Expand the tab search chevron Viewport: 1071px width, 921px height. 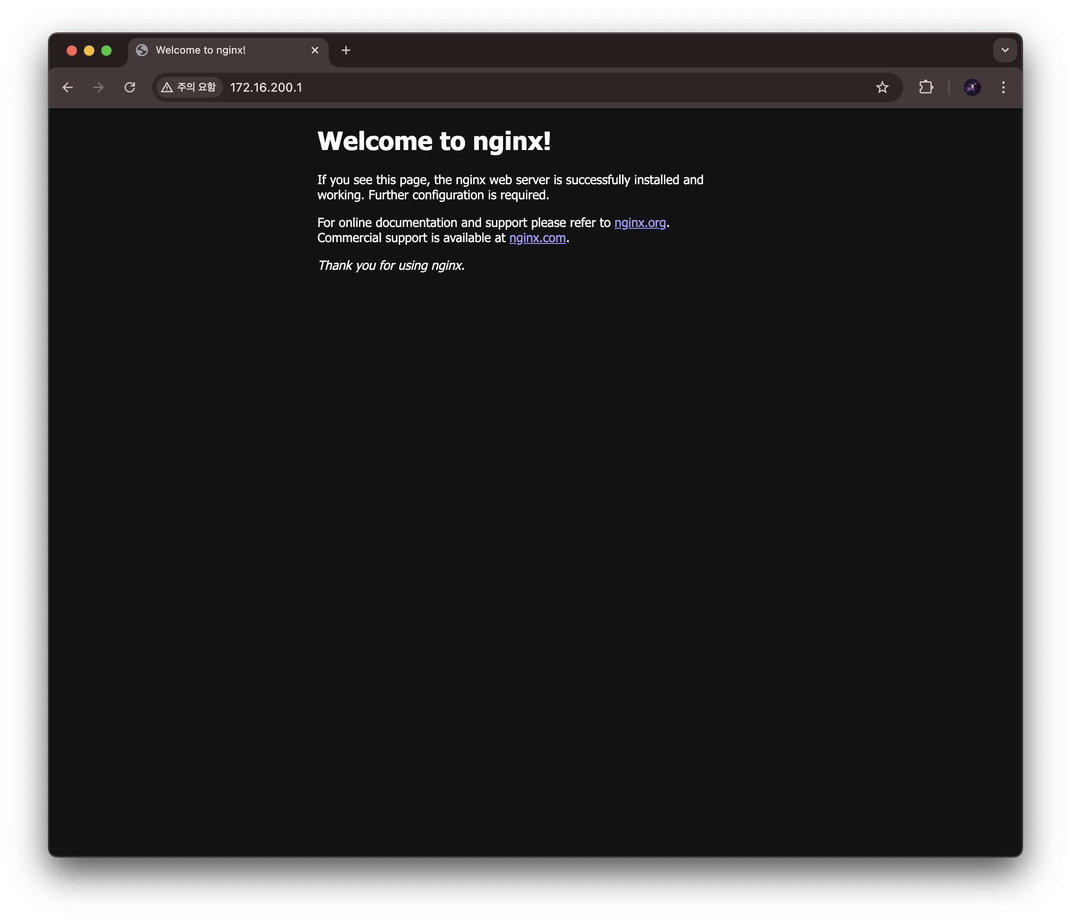point(1005,50)
